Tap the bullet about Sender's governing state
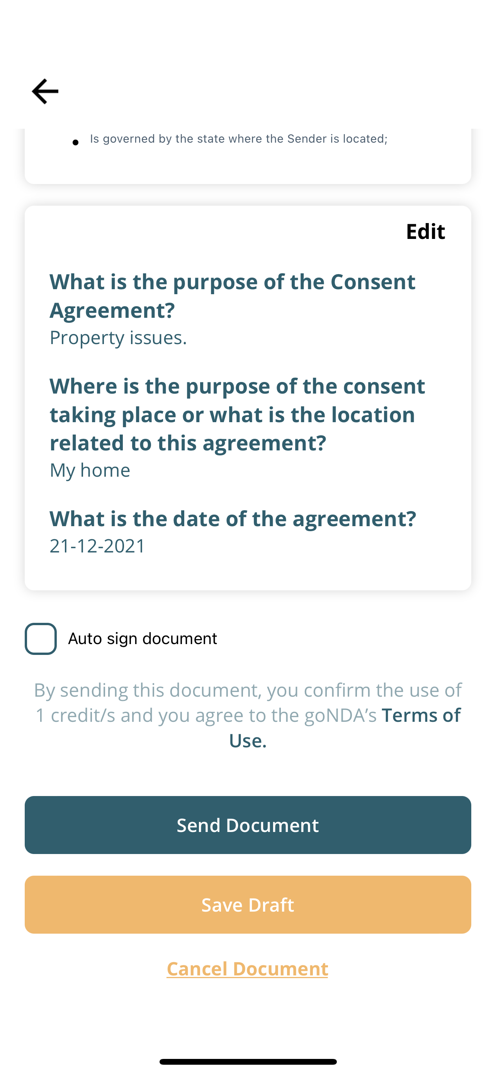Viewport: 496px width, 1074px height. click(239, 138)
